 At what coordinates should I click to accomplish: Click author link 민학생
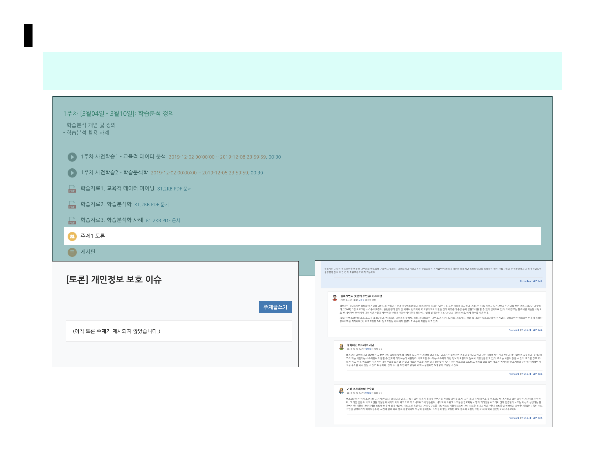pos(368,393)
